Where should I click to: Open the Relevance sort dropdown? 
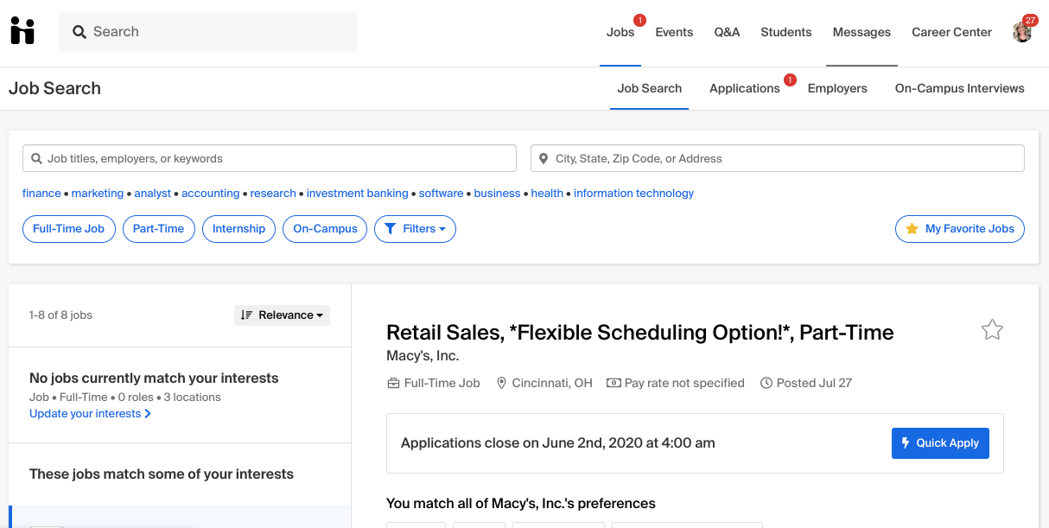[x=282, y=315]
